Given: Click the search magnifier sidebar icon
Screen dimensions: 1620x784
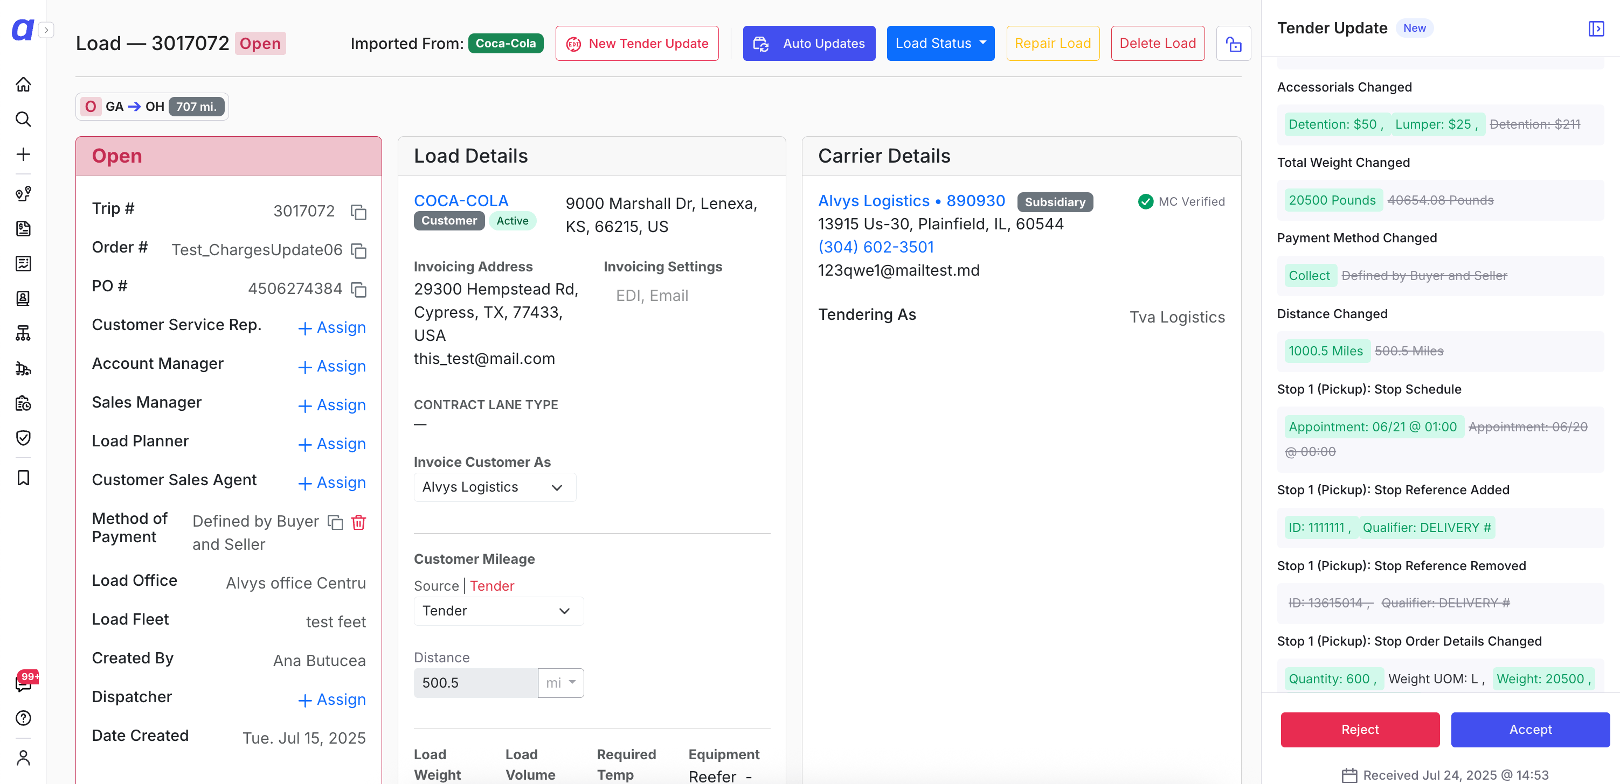Looking at the screenshot, I should (23, 120).
